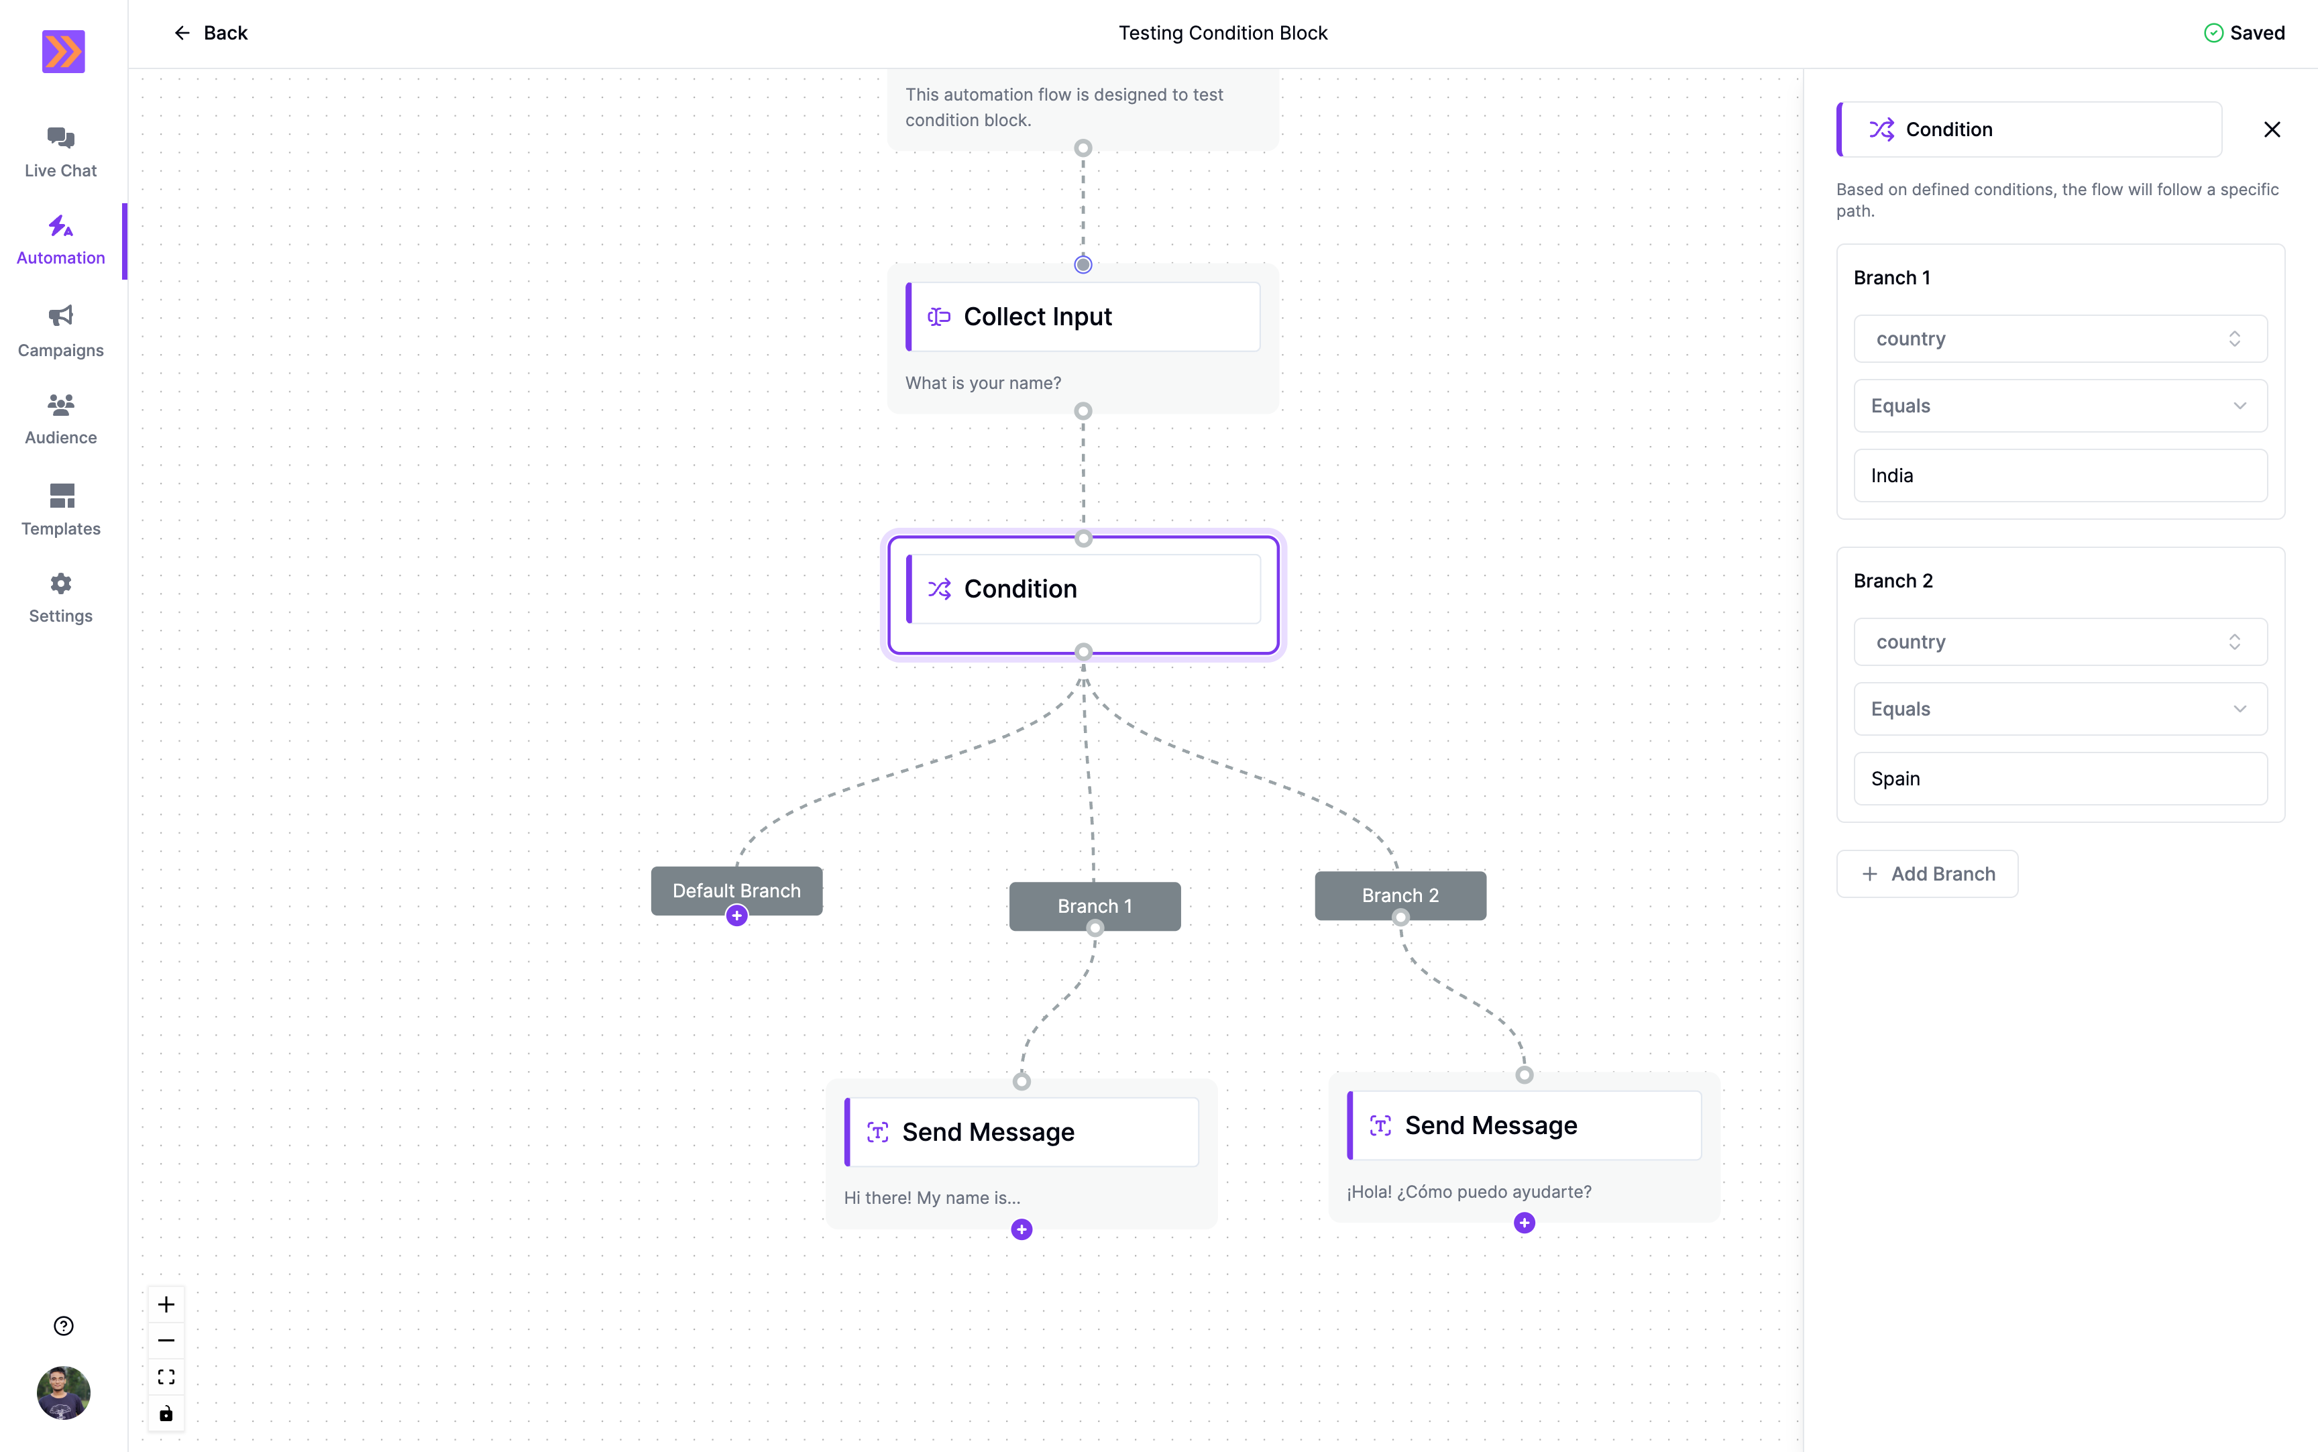Toggle canvas lock interactivity
Viewport: 2318px width, 1452px height.
click(x=166, y=1414)
